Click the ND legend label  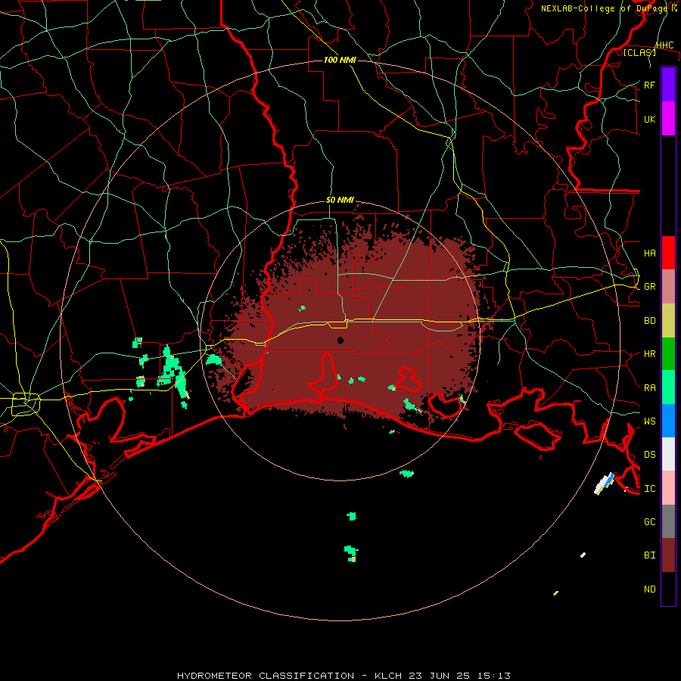649,589
